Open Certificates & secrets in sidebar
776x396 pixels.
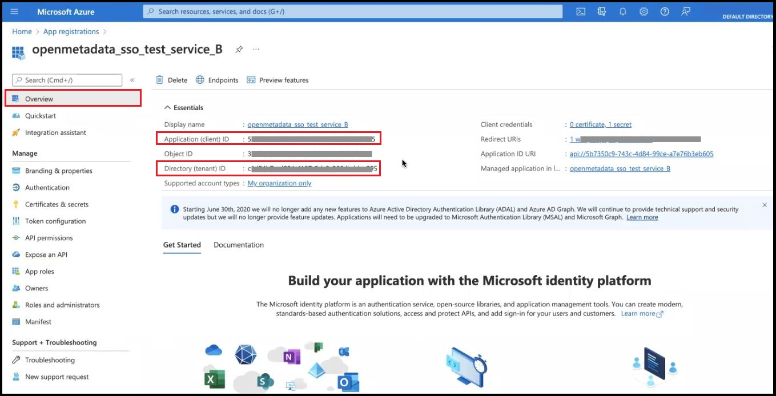[x=57, y=204]
